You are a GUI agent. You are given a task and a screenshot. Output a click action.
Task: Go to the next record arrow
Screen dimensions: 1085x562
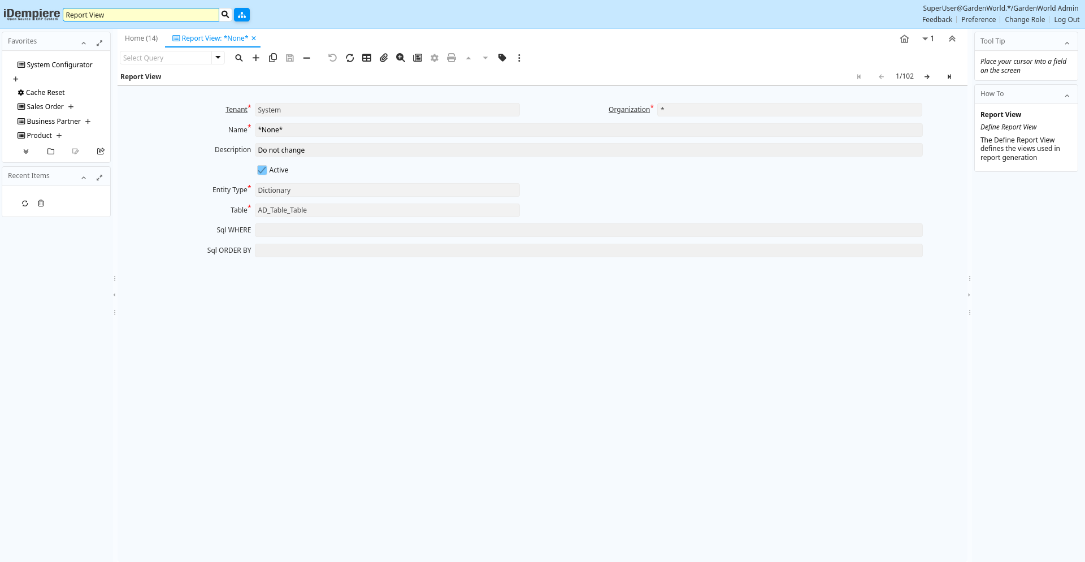(927, 77)
